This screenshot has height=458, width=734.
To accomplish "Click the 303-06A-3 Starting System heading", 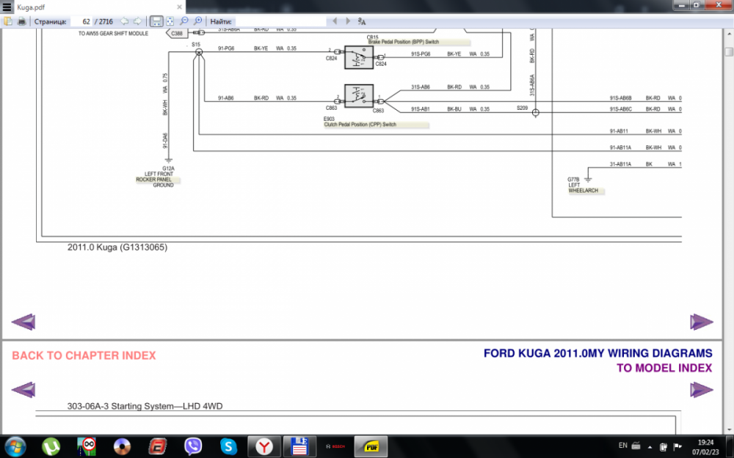I will [x=145, y=407].
